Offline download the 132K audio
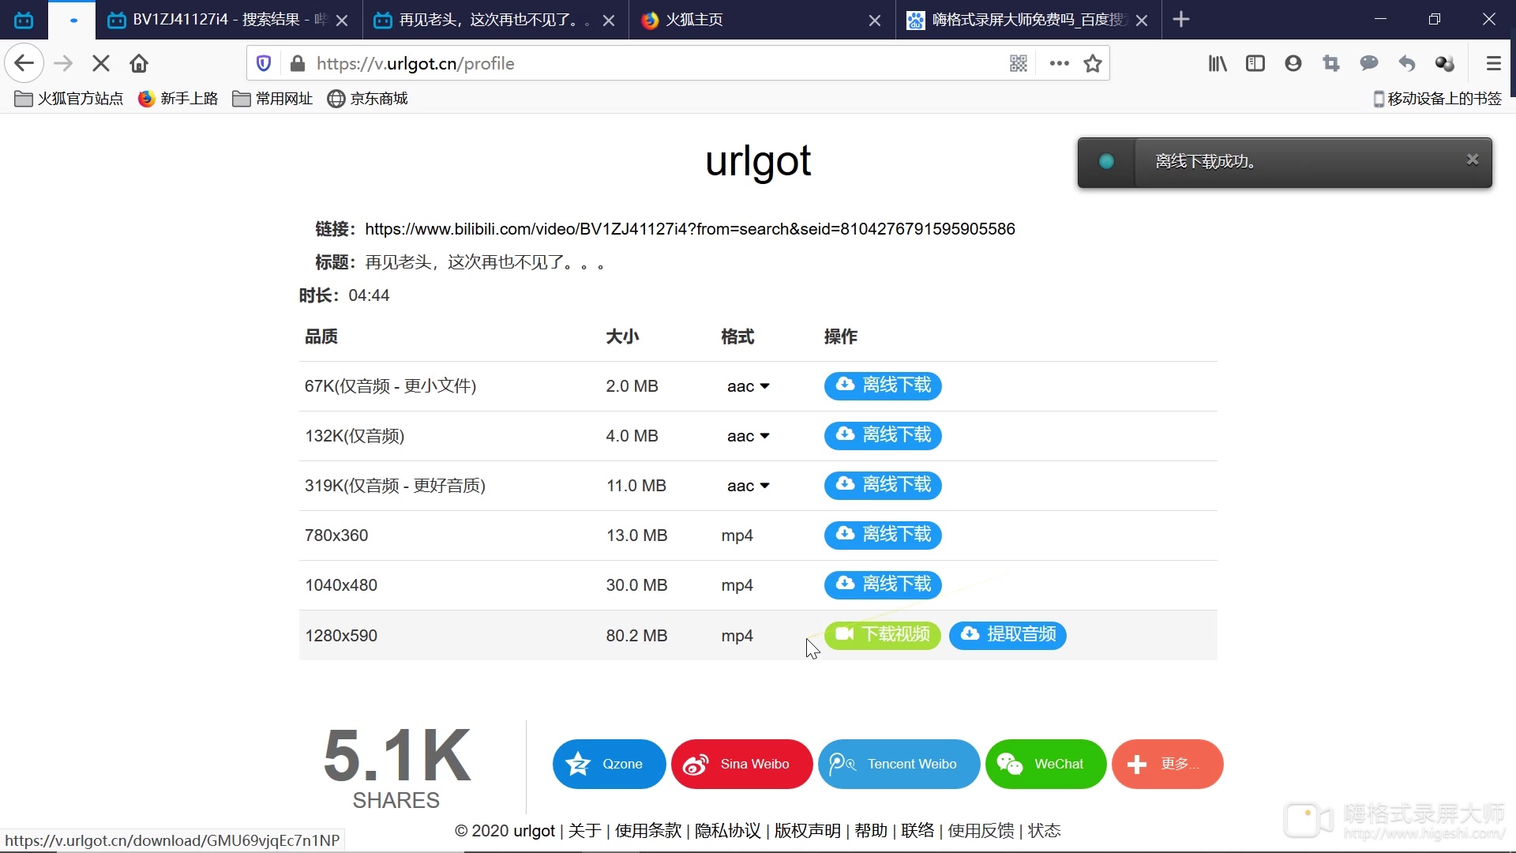Image resolution: width=1516 pixels, height=853 pixels. (x=883, y=435)
